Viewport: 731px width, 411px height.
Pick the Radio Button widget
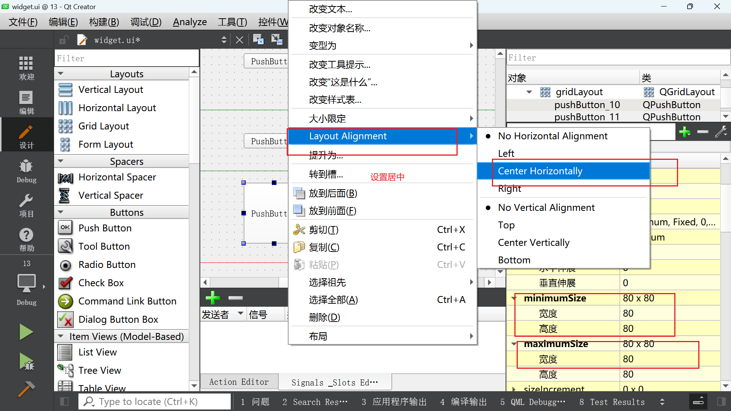click(107, 264)
